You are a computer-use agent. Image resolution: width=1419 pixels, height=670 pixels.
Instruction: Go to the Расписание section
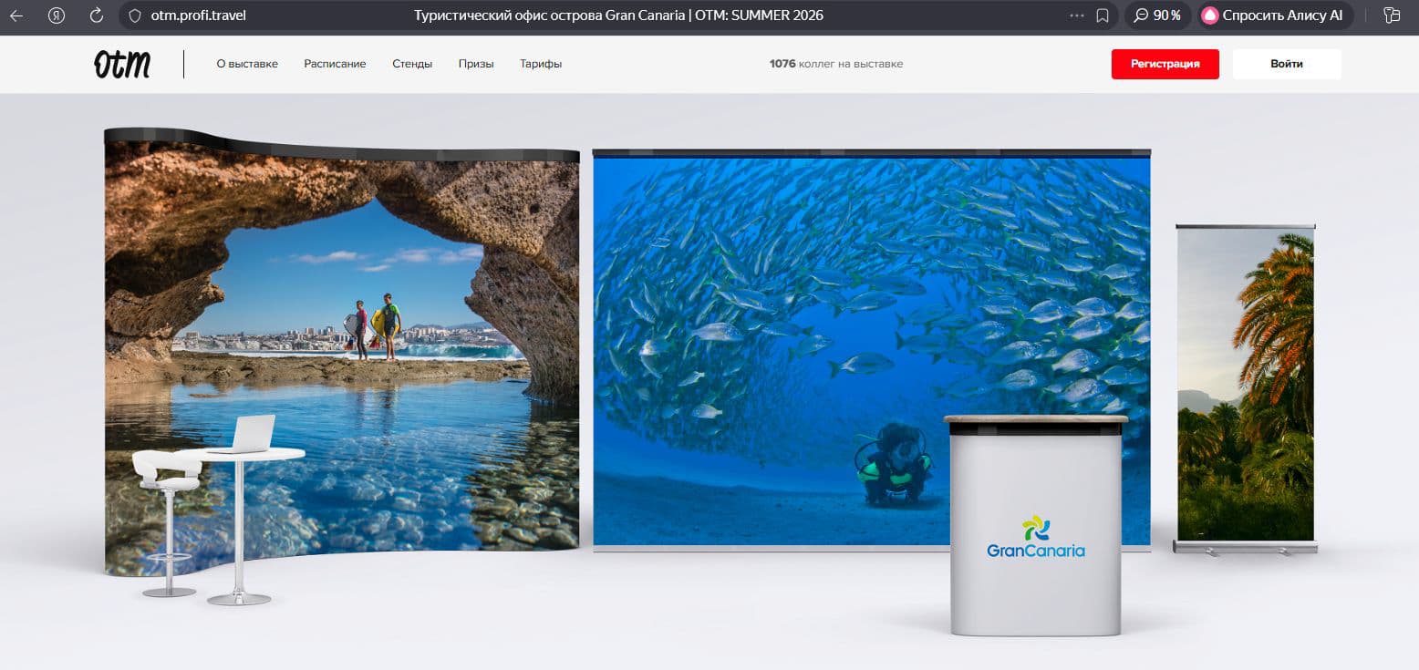point(335,64)
